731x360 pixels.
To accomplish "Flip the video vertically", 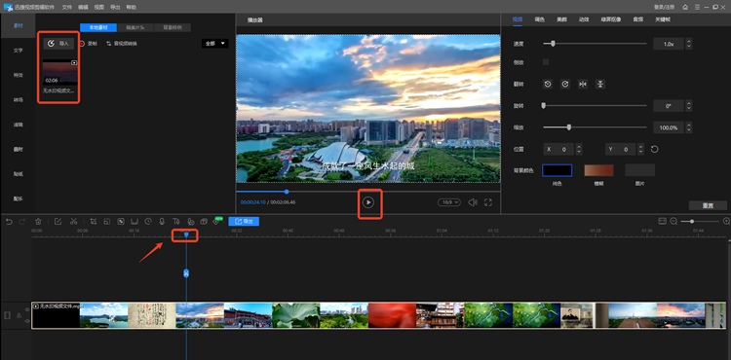I will (x=600, y=85).
